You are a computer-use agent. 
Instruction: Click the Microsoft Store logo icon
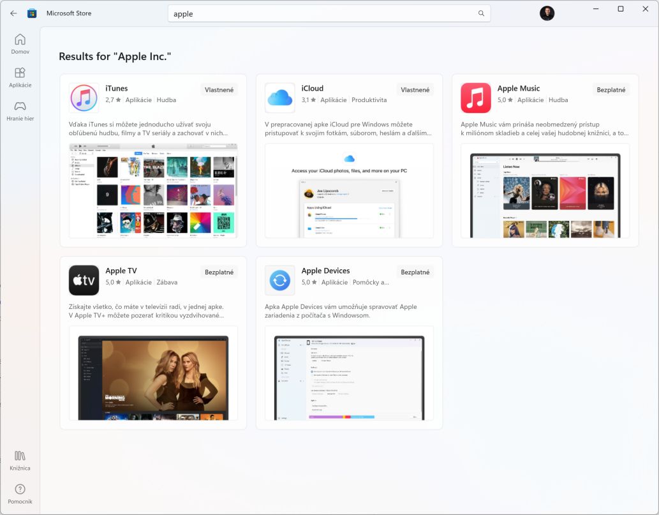pyautogui.click(x=32, y=13)
